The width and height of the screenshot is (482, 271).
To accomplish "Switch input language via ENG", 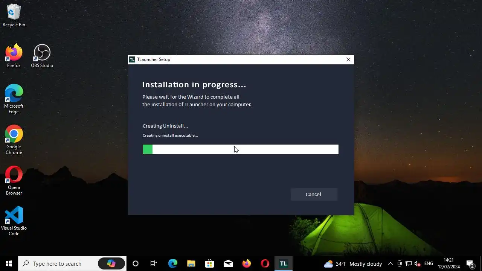I will 429,264.
